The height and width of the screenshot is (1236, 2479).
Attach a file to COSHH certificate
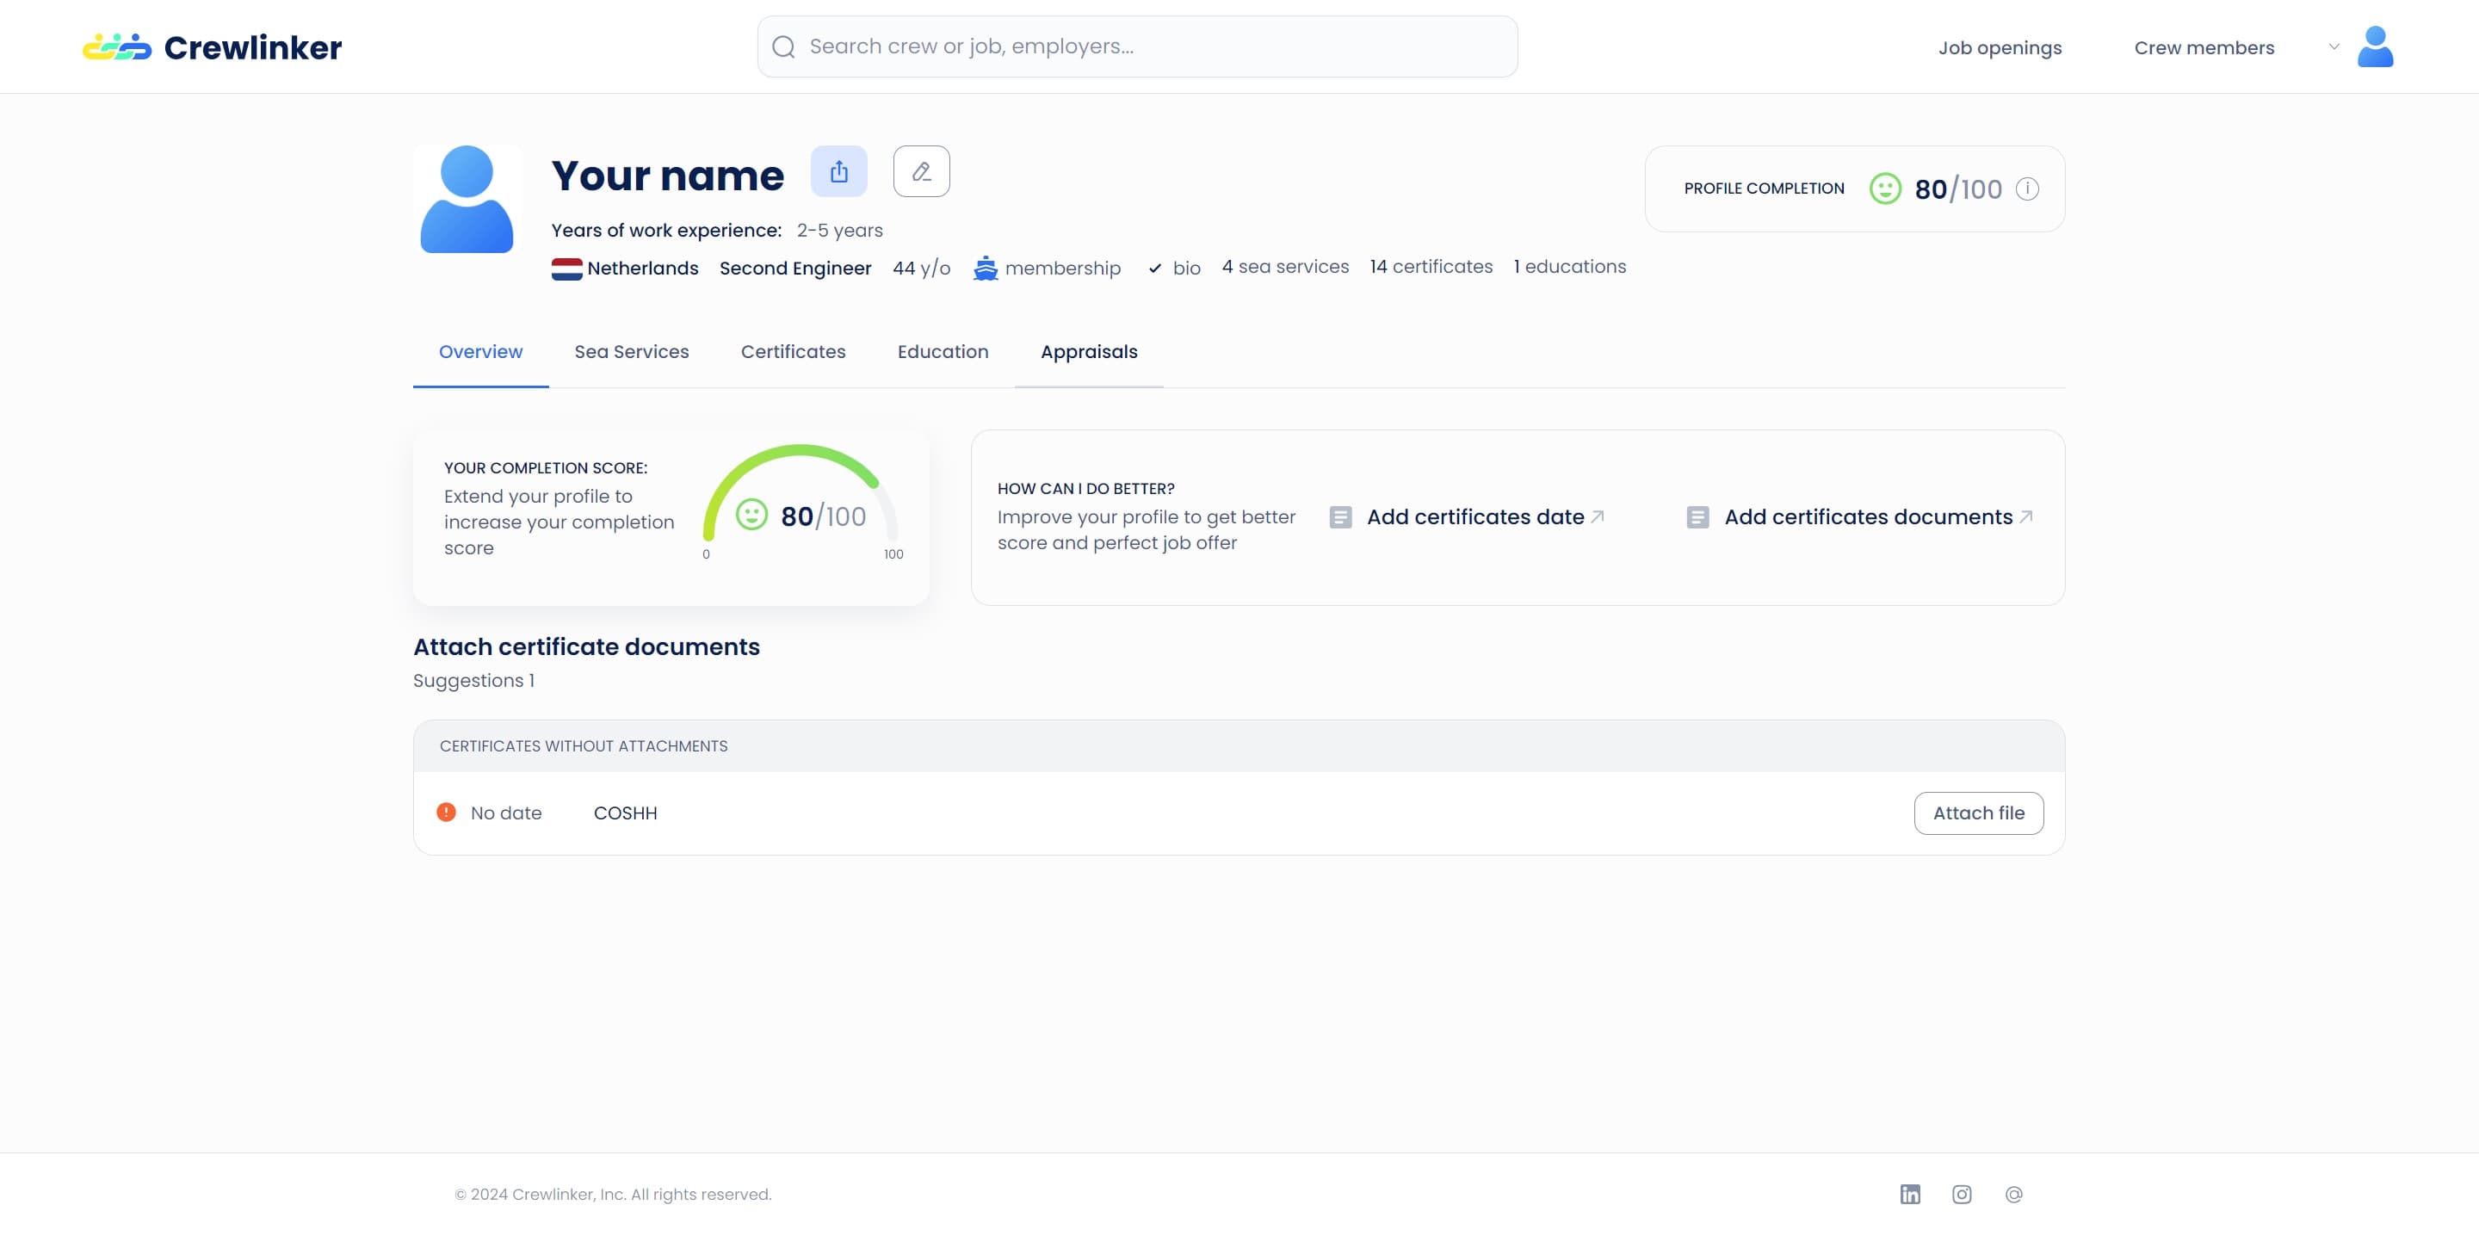[x=1978, y=813]
